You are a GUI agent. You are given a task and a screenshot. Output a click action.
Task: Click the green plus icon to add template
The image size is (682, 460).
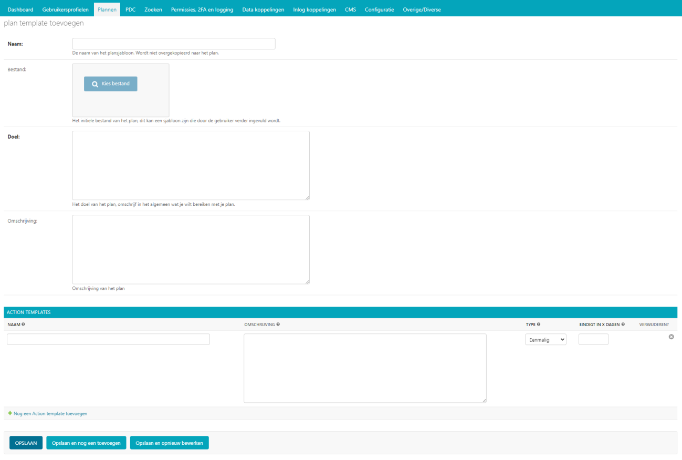[10, 413]
